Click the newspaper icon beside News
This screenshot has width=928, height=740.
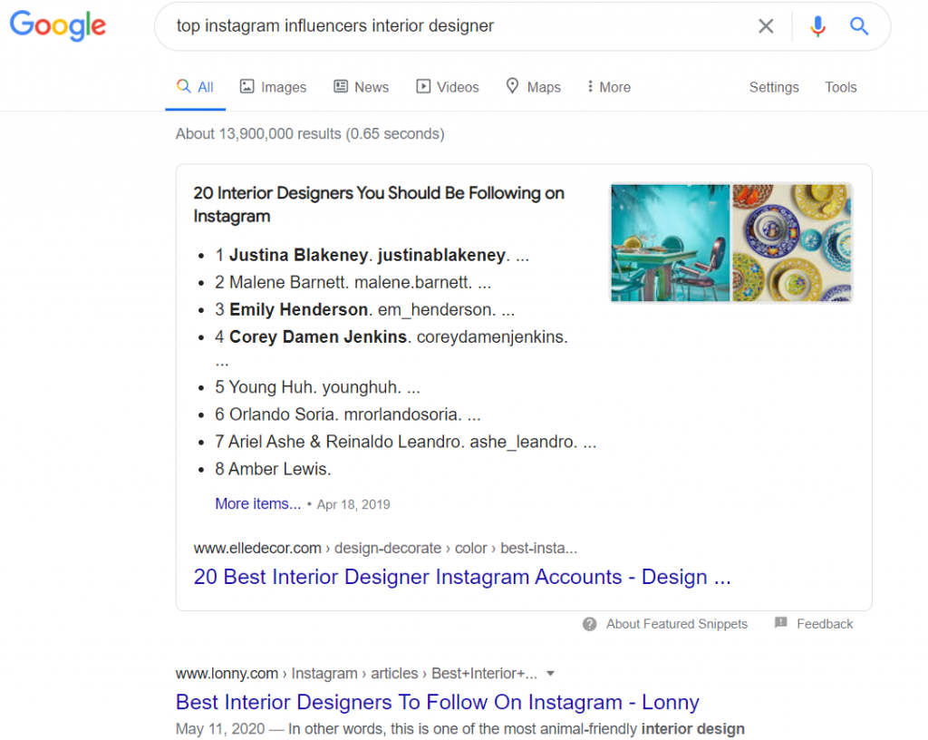339,86
